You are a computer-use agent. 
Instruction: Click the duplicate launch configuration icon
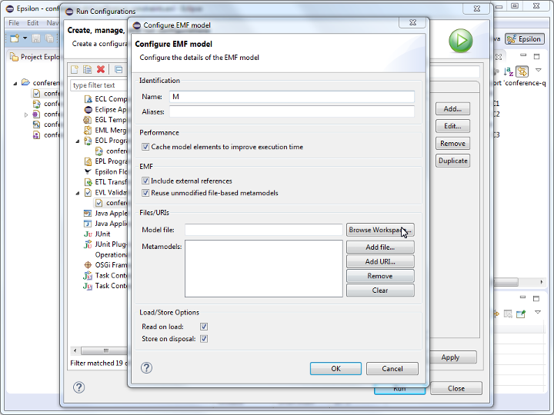[x=88, y=69]
